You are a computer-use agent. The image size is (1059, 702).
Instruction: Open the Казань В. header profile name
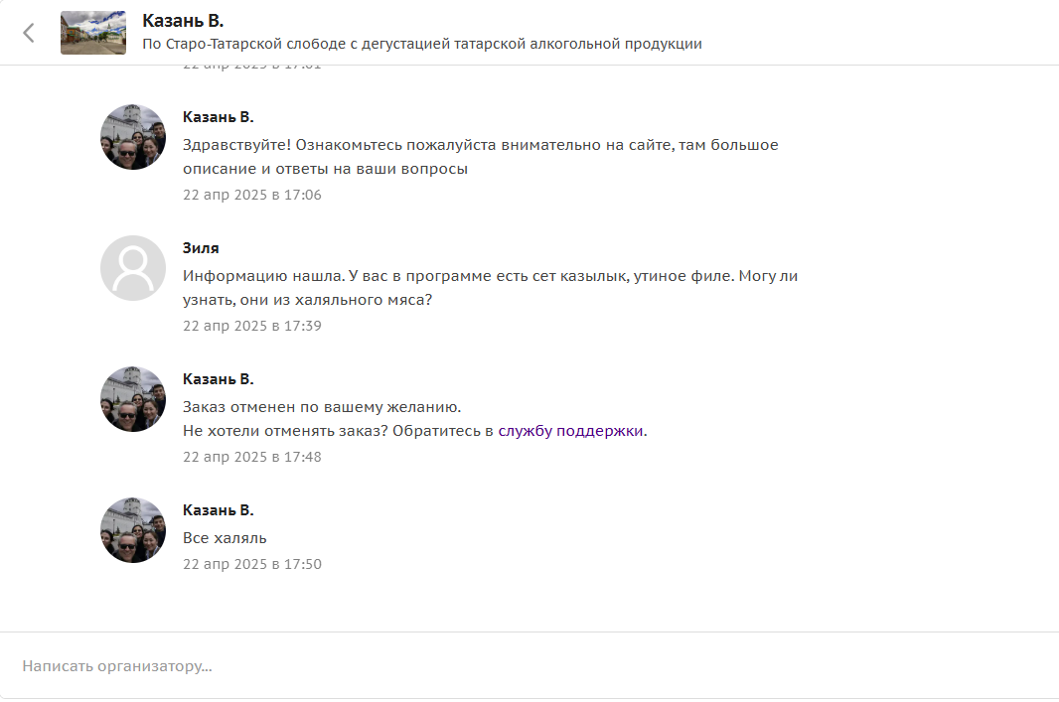point(183,21)
